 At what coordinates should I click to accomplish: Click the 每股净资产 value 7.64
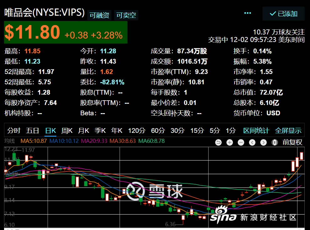[x=50, y=103]
